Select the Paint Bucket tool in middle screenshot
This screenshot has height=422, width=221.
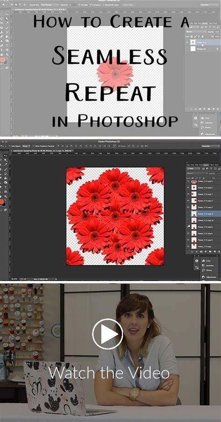coord(6,178)
